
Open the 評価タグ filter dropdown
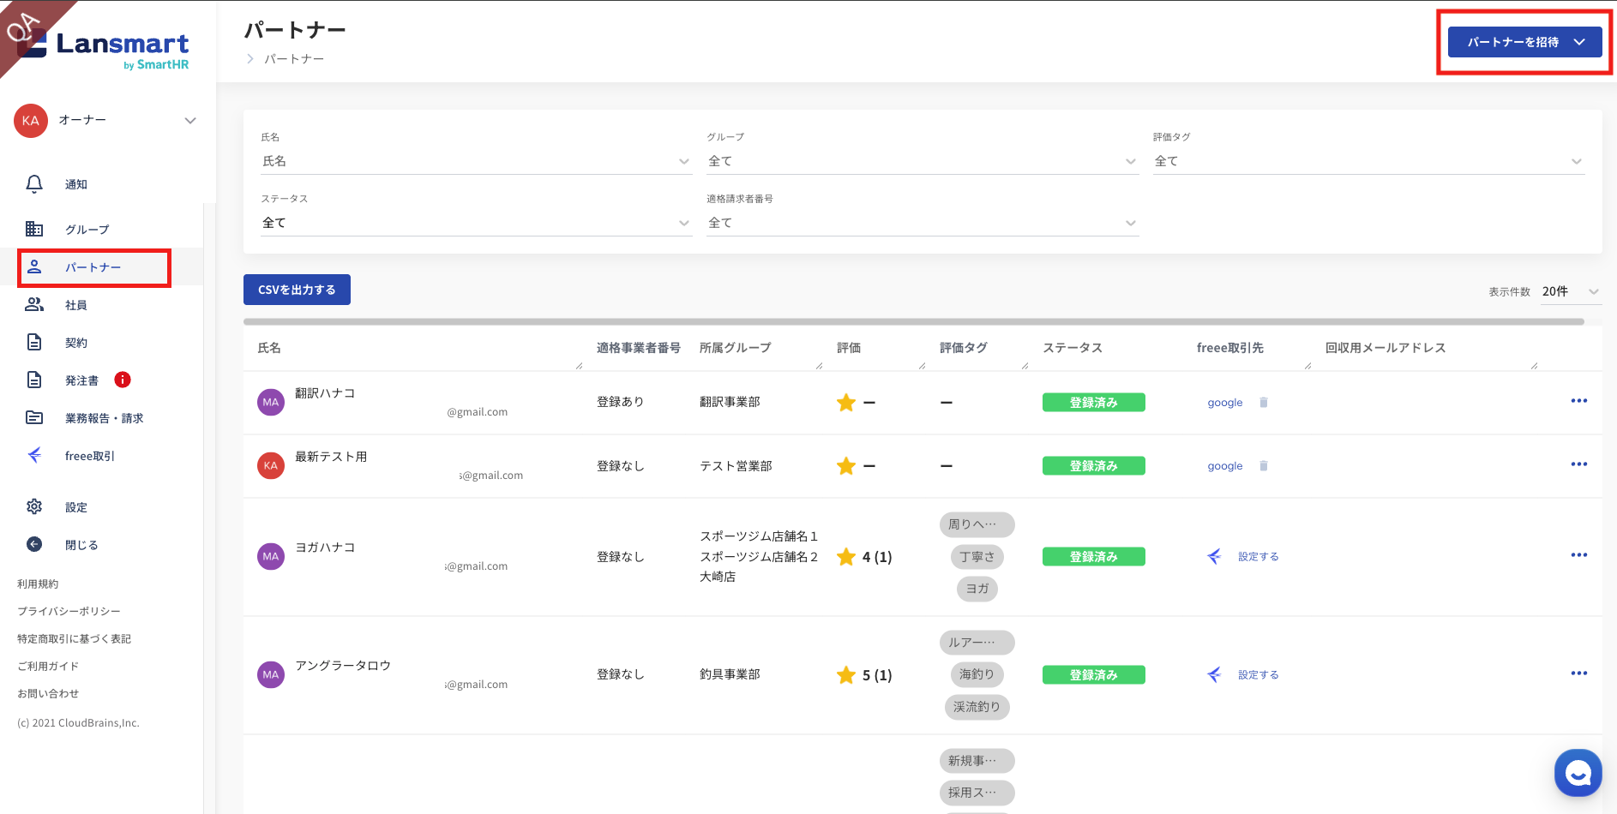[1368, 161]
